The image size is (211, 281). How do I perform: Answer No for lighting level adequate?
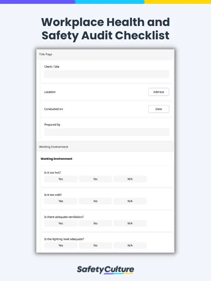95,246
